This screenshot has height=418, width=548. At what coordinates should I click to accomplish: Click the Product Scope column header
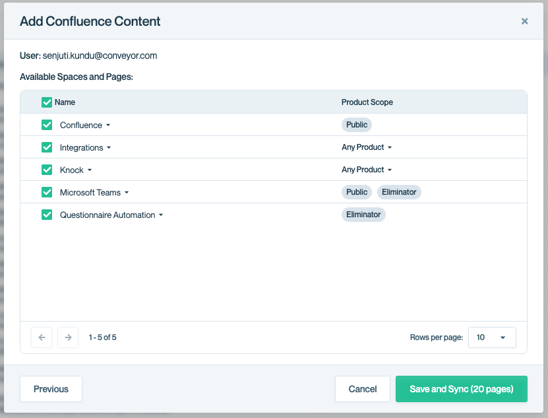point(367,102)
